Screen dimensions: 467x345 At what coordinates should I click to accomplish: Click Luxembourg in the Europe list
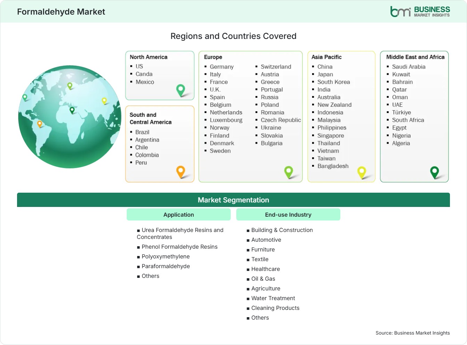tap(226, 120)
